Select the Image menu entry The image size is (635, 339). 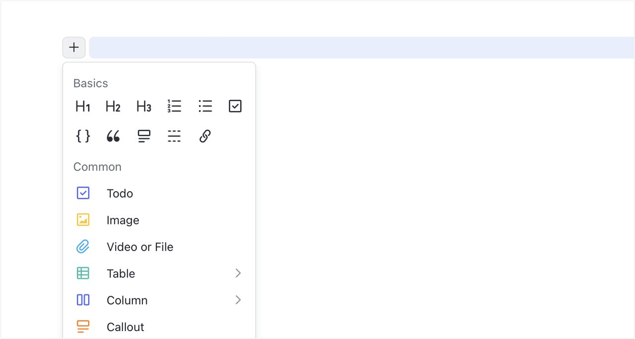pos(123,220)
